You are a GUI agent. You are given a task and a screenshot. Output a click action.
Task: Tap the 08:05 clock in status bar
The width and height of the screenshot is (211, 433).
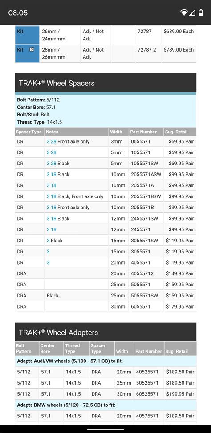pos(18,13)
